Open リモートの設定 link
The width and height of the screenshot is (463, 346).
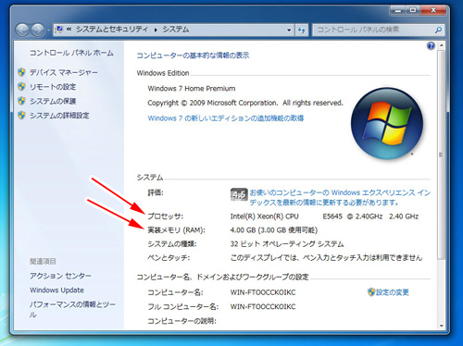[x=53, y=87]
